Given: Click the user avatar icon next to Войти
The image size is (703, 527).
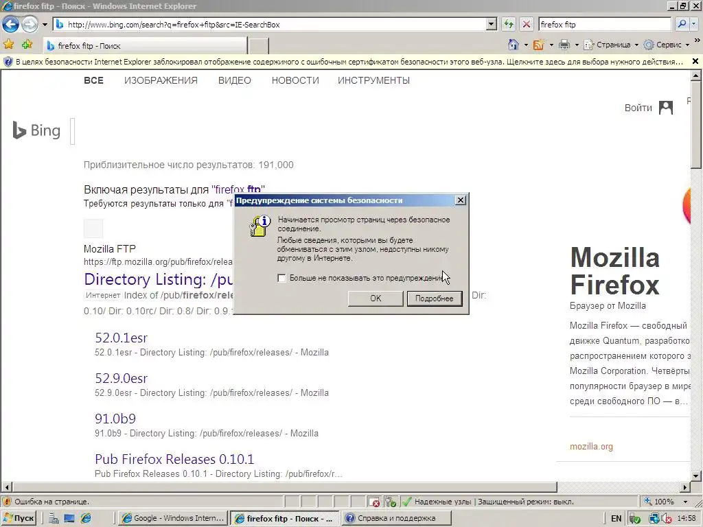Looking at the screenshot, I should click(666, 108).
